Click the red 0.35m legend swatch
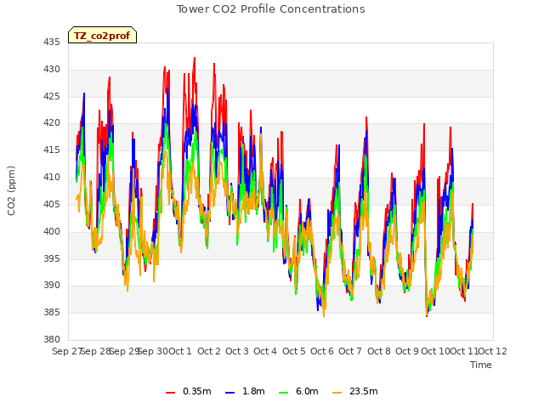The height and width of the screenshot is (408, 544). pyautogui.click(x=170, y=393)
